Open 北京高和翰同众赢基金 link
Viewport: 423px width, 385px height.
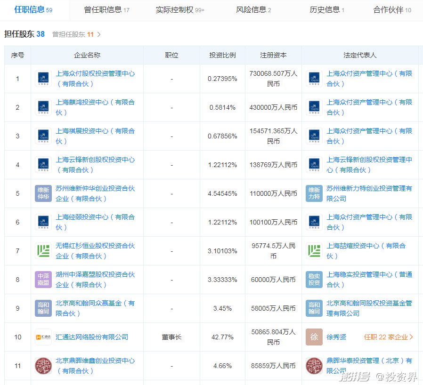pos(95,308)
